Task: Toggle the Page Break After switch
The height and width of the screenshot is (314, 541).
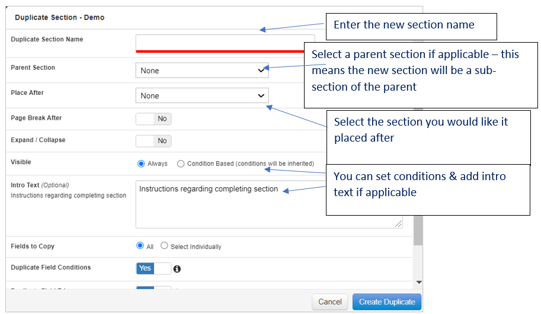Action: coord(153,118)
